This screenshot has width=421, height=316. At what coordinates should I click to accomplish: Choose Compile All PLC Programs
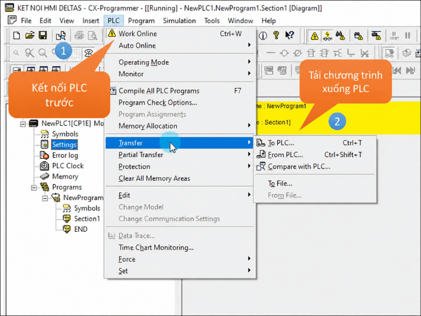[x=180, y=91]
